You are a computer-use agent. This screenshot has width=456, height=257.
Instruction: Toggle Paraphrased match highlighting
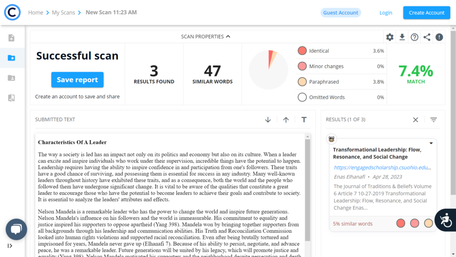[302, 82]
